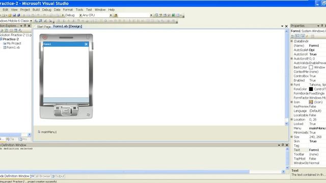Image resolution: width=326 pixels, height=183 pixels.
Task: Click Property Pages icon in Properties panel
Action: (312, 36)
